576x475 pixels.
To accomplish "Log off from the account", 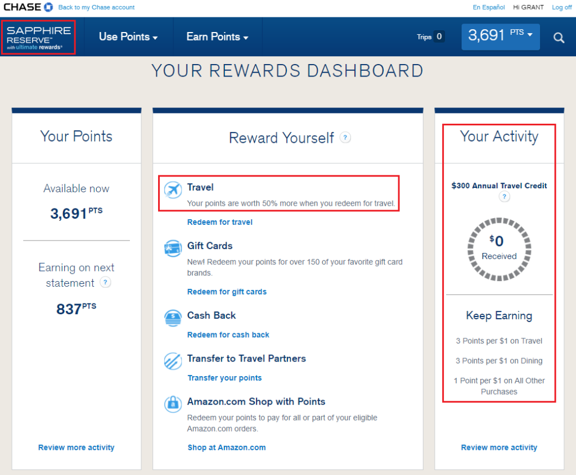I will pyautogui.click(x=561, y=7).
